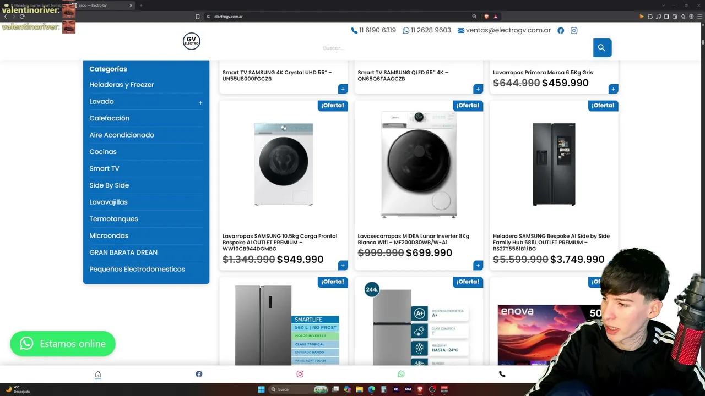Add Smart TV SAMSUNG QLED 65" plus button

478,89
